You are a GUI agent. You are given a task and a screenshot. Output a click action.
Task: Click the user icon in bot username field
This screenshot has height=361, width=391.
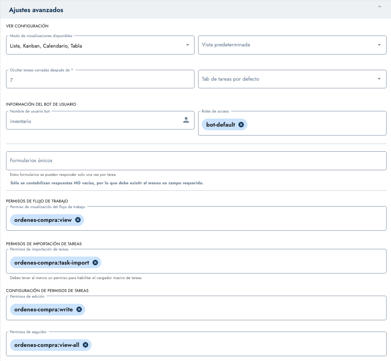(x=186, y=120)
